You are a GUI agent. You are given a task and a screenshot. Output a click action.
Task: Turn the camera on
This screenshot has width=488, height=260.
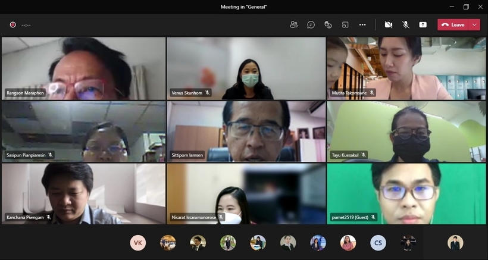point(389,25)
